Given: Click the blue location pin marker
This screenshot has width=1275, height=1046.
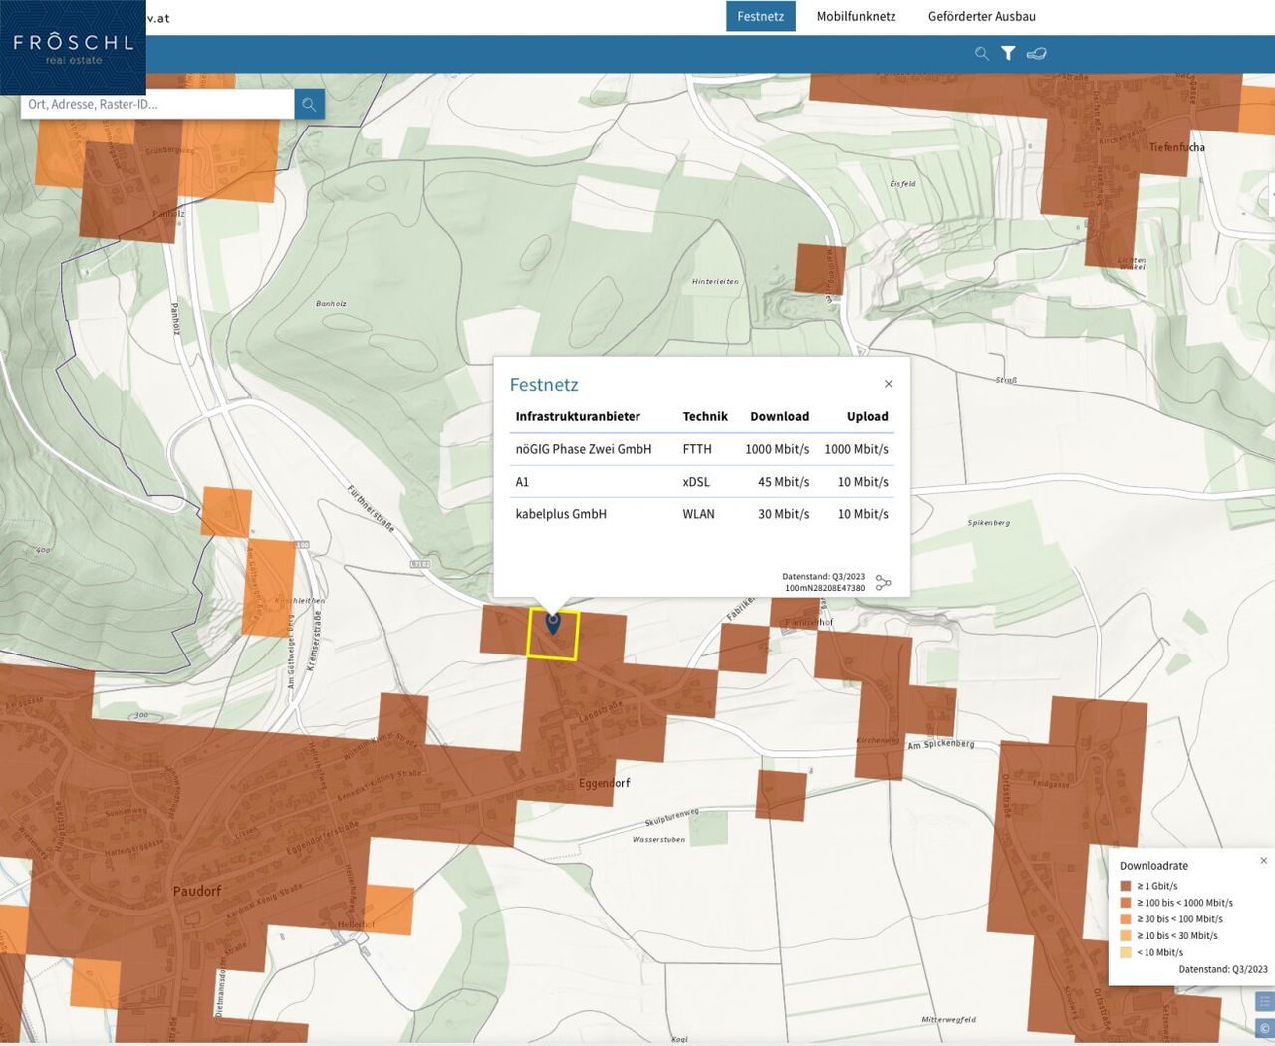Looking at the screenshot, I should click(553, 623).
